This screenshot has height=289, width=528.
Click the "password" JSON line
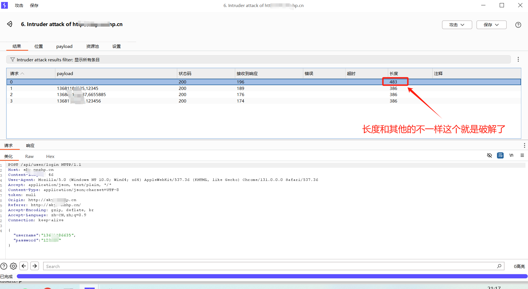(x=37, y=240)
